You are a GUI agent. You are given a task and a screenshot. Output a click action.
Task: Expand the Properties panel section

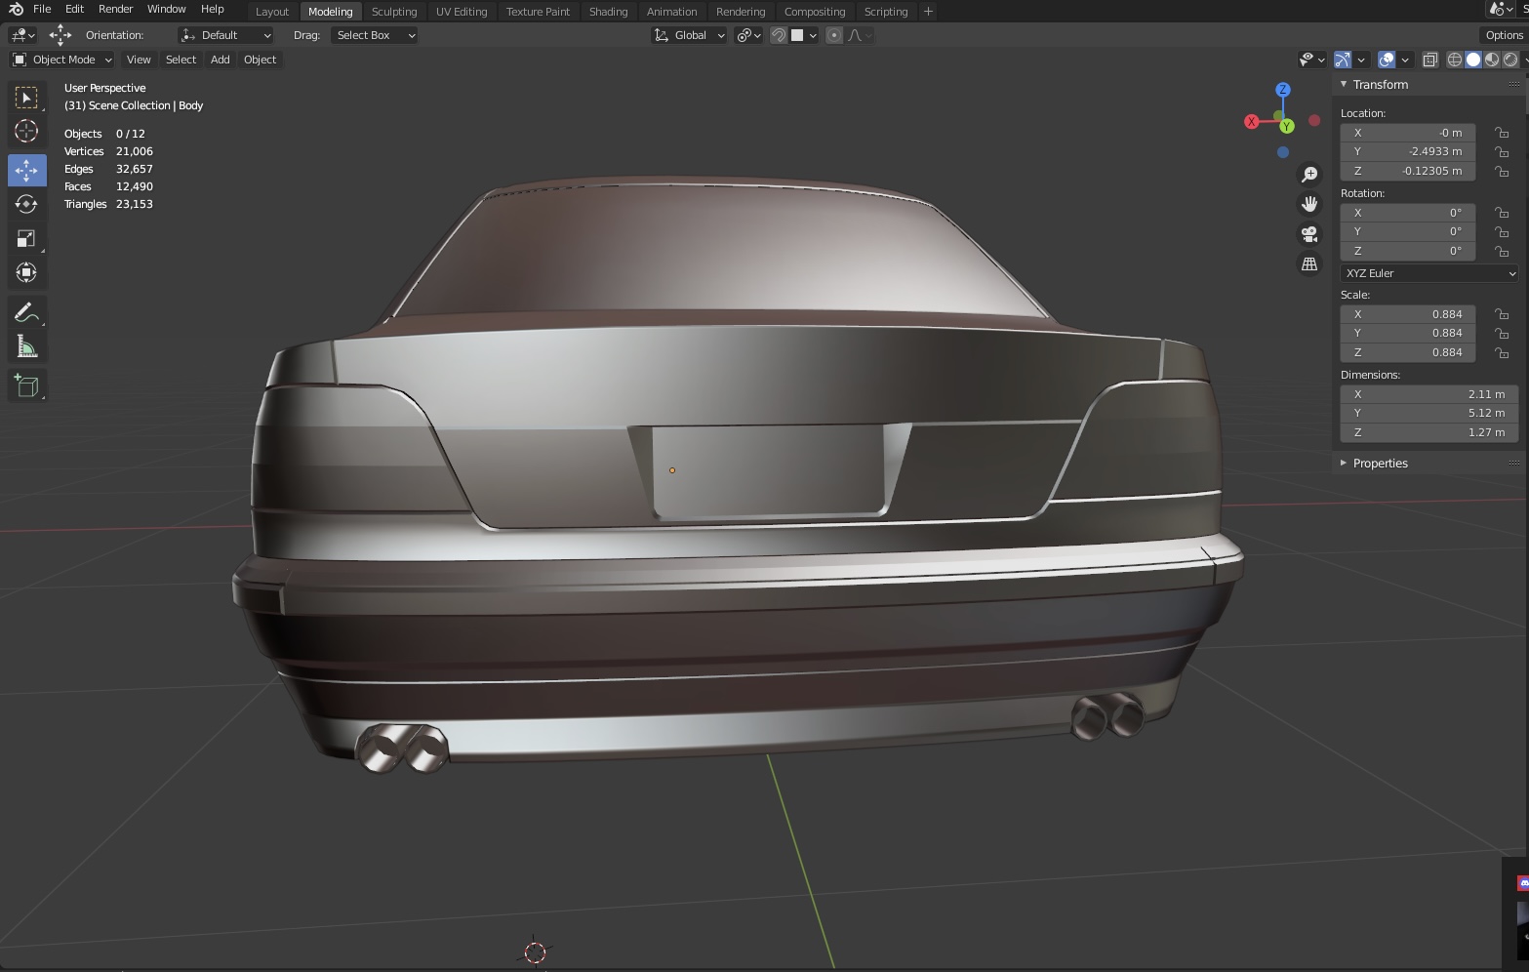pyautogui.click(x=1380, y=463)
